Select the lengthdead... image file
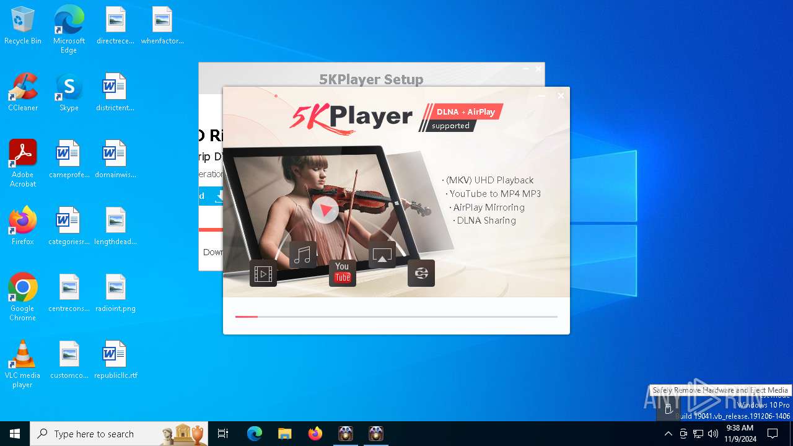This screenshot has width=793, height=446. [115, 227]
